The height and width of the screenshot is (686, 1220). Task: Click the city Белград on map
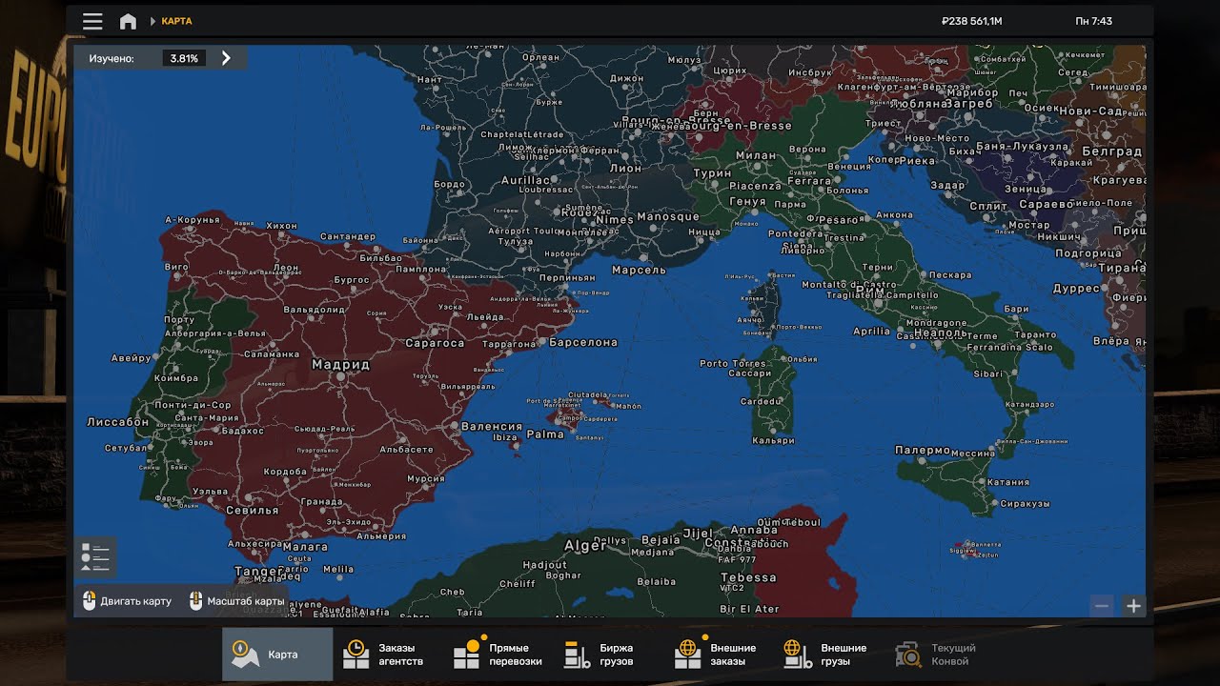coord(1111,151)
